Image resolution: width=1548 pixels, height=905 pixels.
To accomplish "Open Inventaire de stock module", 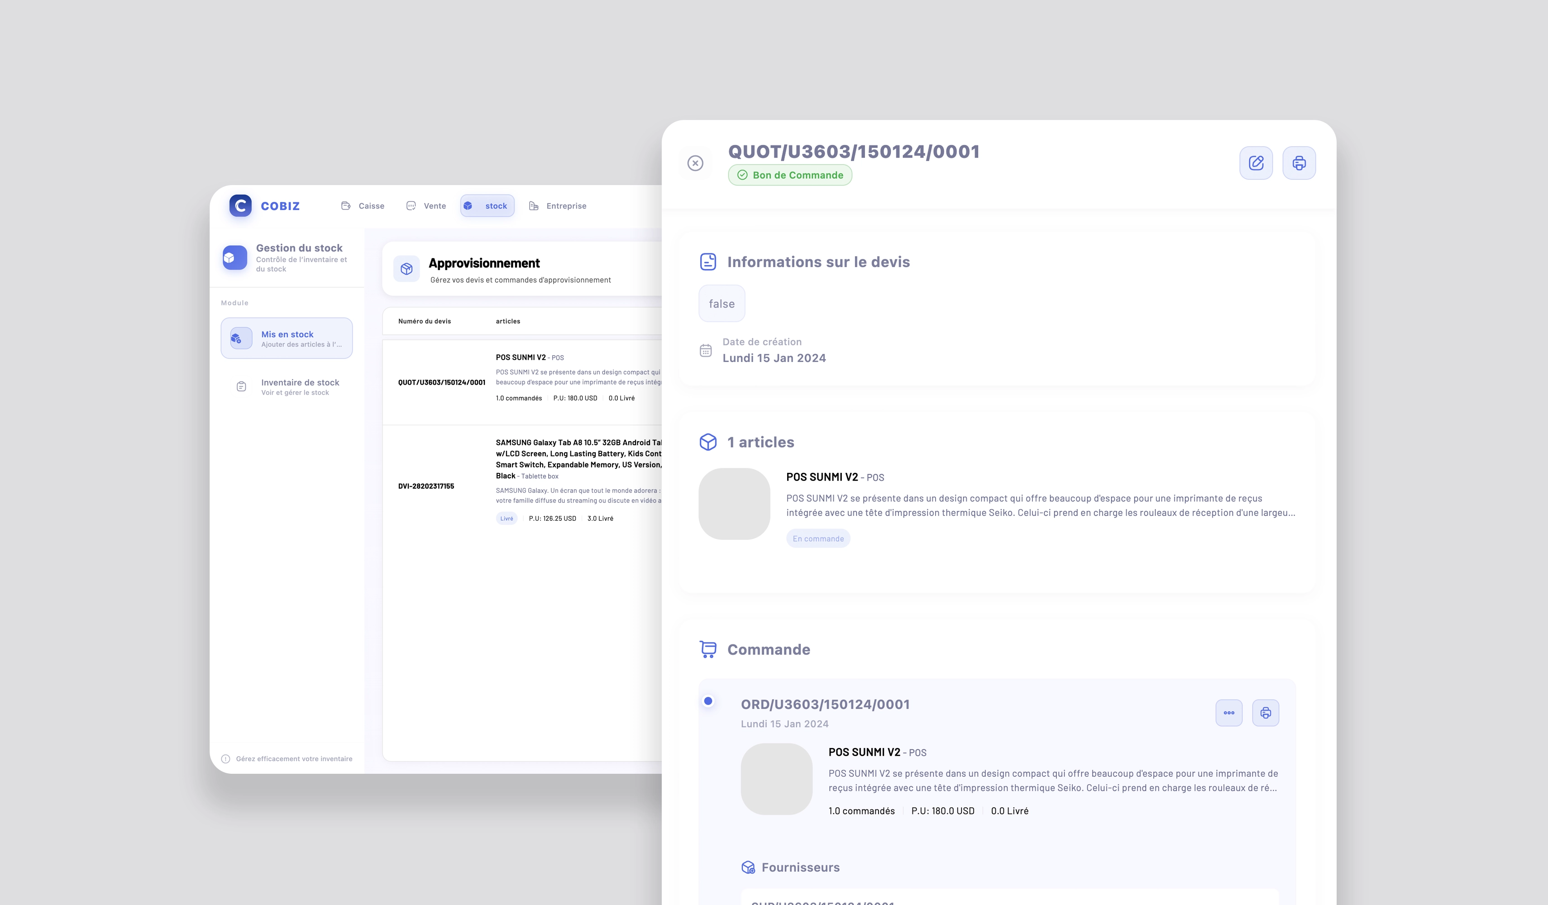I will [287, 387].
